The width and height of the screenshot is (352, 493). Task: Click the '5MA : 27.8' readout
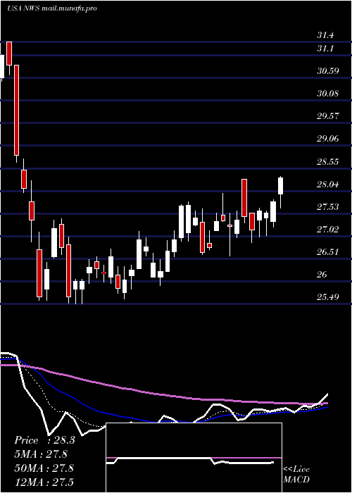pyautogui.click(x=41, y=454)
